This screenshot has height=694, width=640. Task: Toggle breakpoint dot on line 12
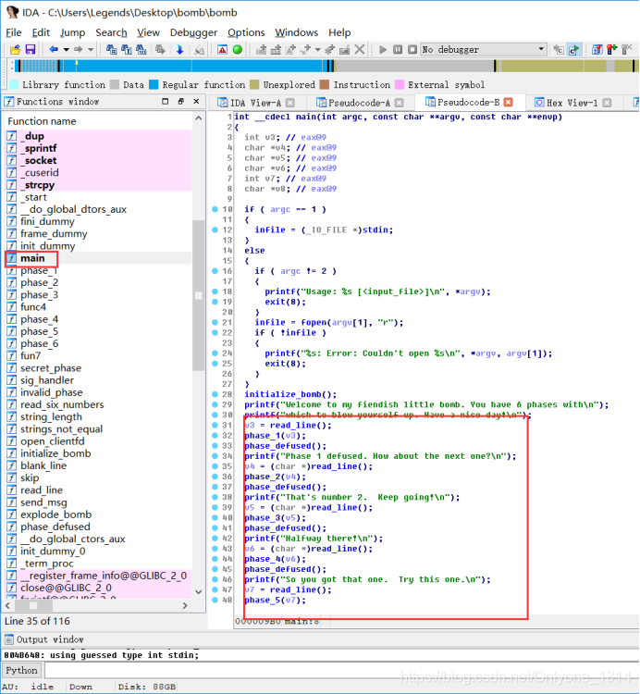pos(215,229)
